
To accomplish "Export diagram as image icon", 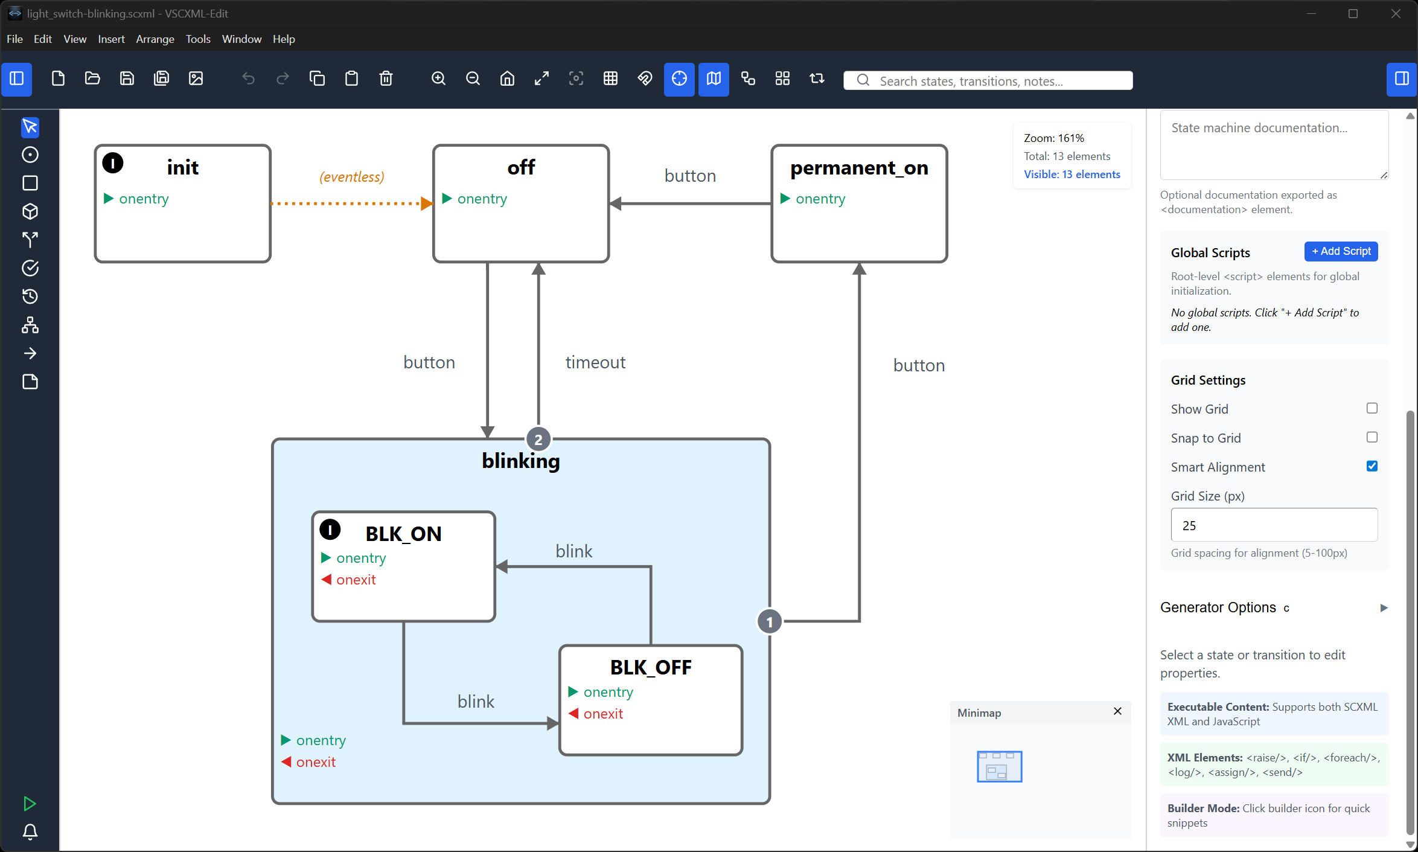I will (196, 79).
